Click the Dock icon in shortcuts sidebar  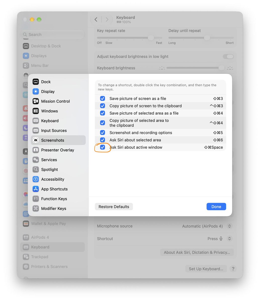(x=36, y=82)
